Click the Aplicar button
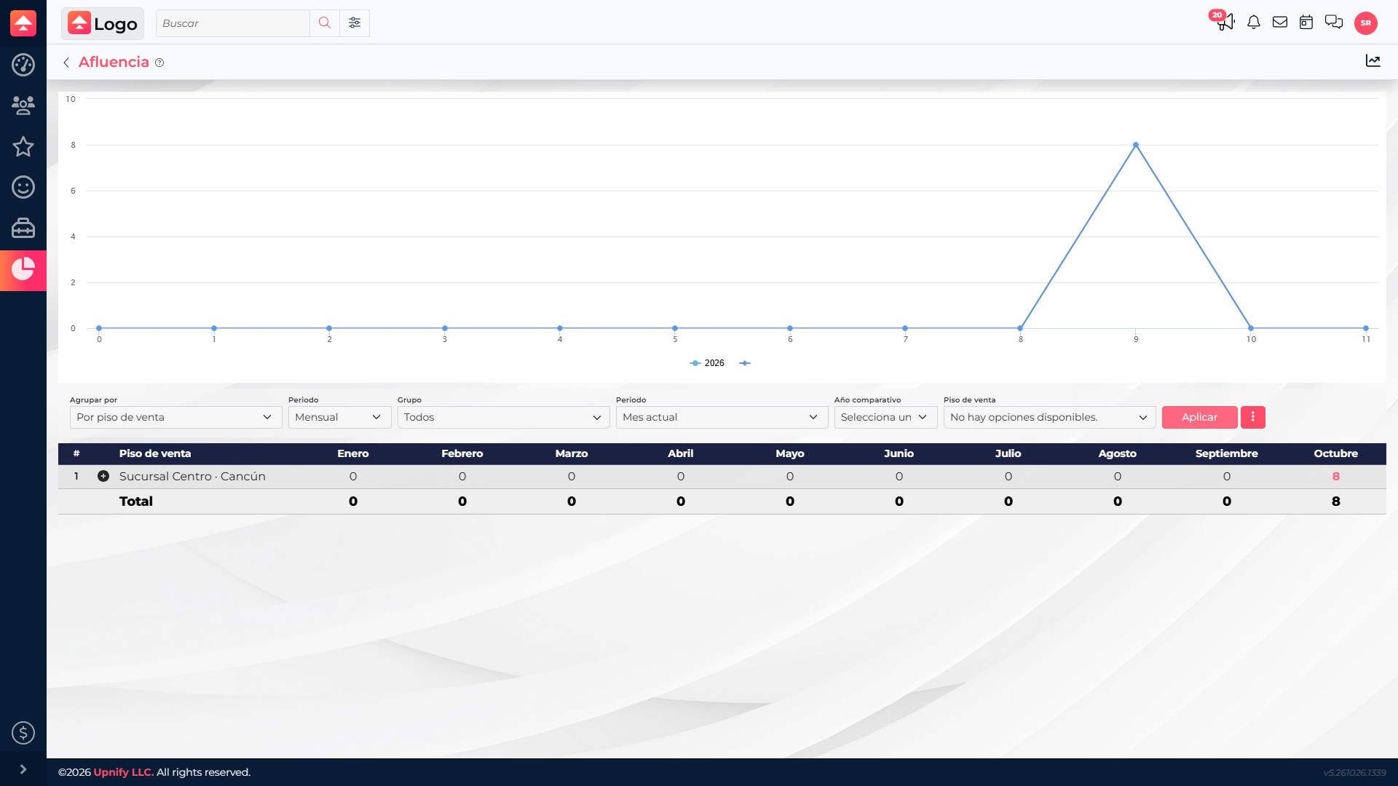This screenshot has height=786, width=1398. 1199,417
